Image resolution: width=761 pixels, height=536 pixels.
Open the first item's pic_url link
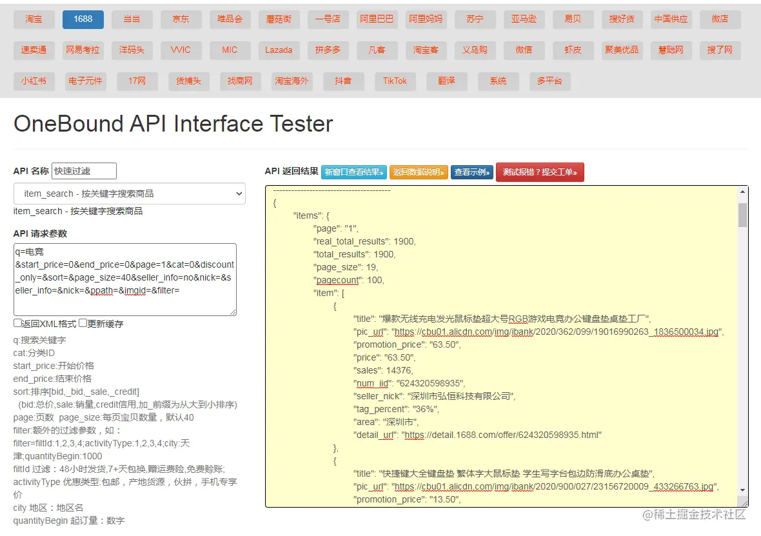557,332
